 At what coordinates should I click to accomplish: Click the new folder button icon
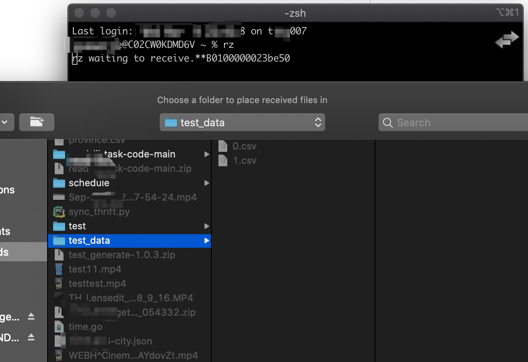[x=37, y=122]
